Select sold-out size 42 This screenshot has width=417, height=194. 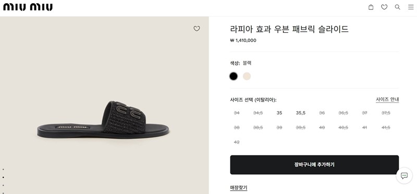tap(237, 142)
